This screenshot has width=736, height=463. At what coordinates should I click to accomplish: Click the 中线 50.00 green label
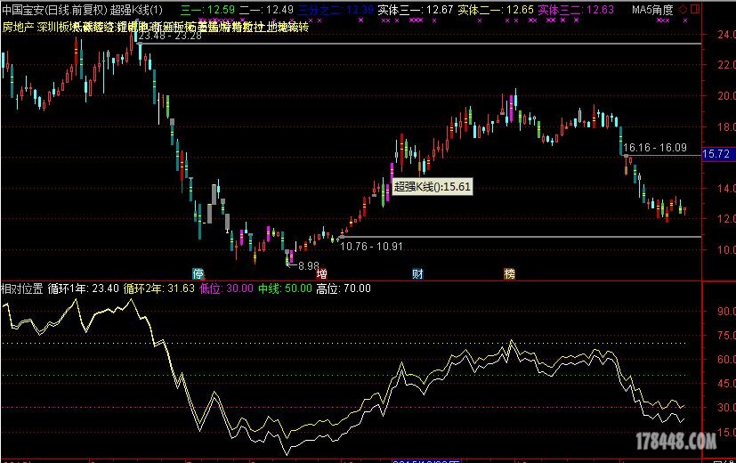[x=286, y=288]
